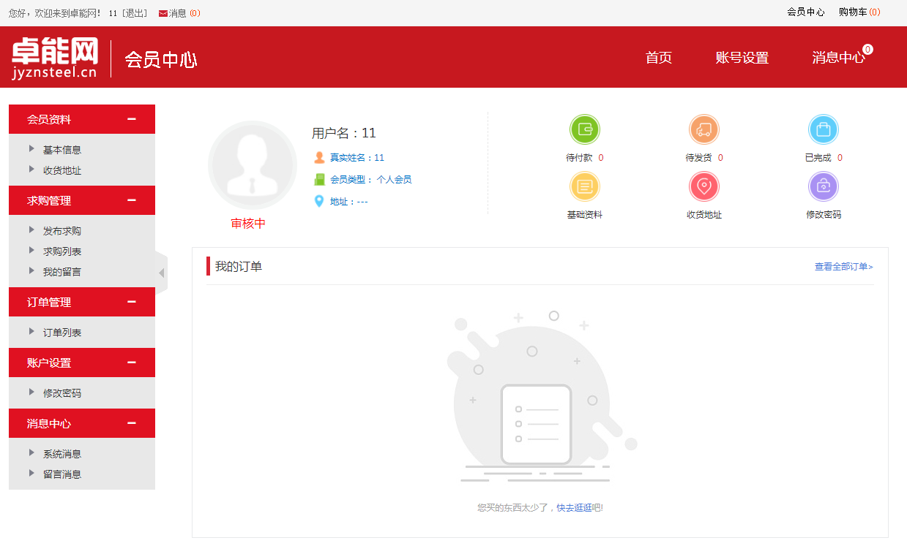The width and height of the screenshot is (907, 554).
Task: Click the sidebar collapse arrow
Action: click(161, 272)
